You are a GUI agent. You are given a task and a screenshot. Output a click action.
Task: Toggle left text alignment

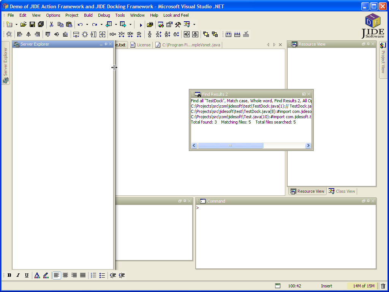click(x=57, y=275)
